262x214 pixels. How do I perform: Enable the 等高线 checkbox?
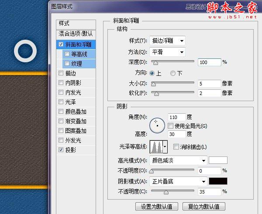(x=67, y=54)
